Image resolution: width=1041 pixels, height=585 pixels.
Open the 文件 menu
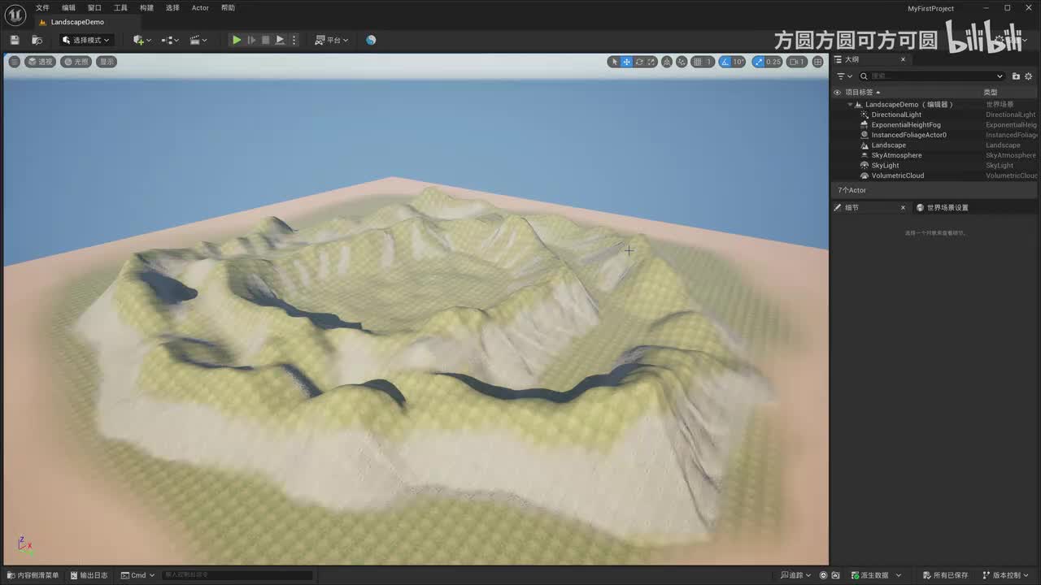42,8
